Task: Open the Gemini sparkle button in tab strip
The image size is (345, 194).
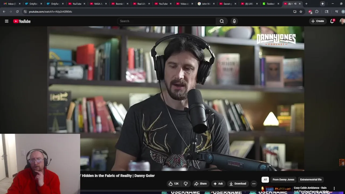Action: [323, 4]
